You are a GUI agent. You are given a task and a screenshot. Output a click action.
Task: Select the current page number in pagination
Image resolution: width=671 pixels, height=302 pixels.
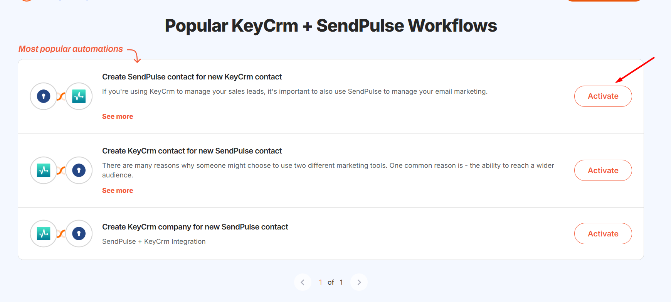[320, 282]
